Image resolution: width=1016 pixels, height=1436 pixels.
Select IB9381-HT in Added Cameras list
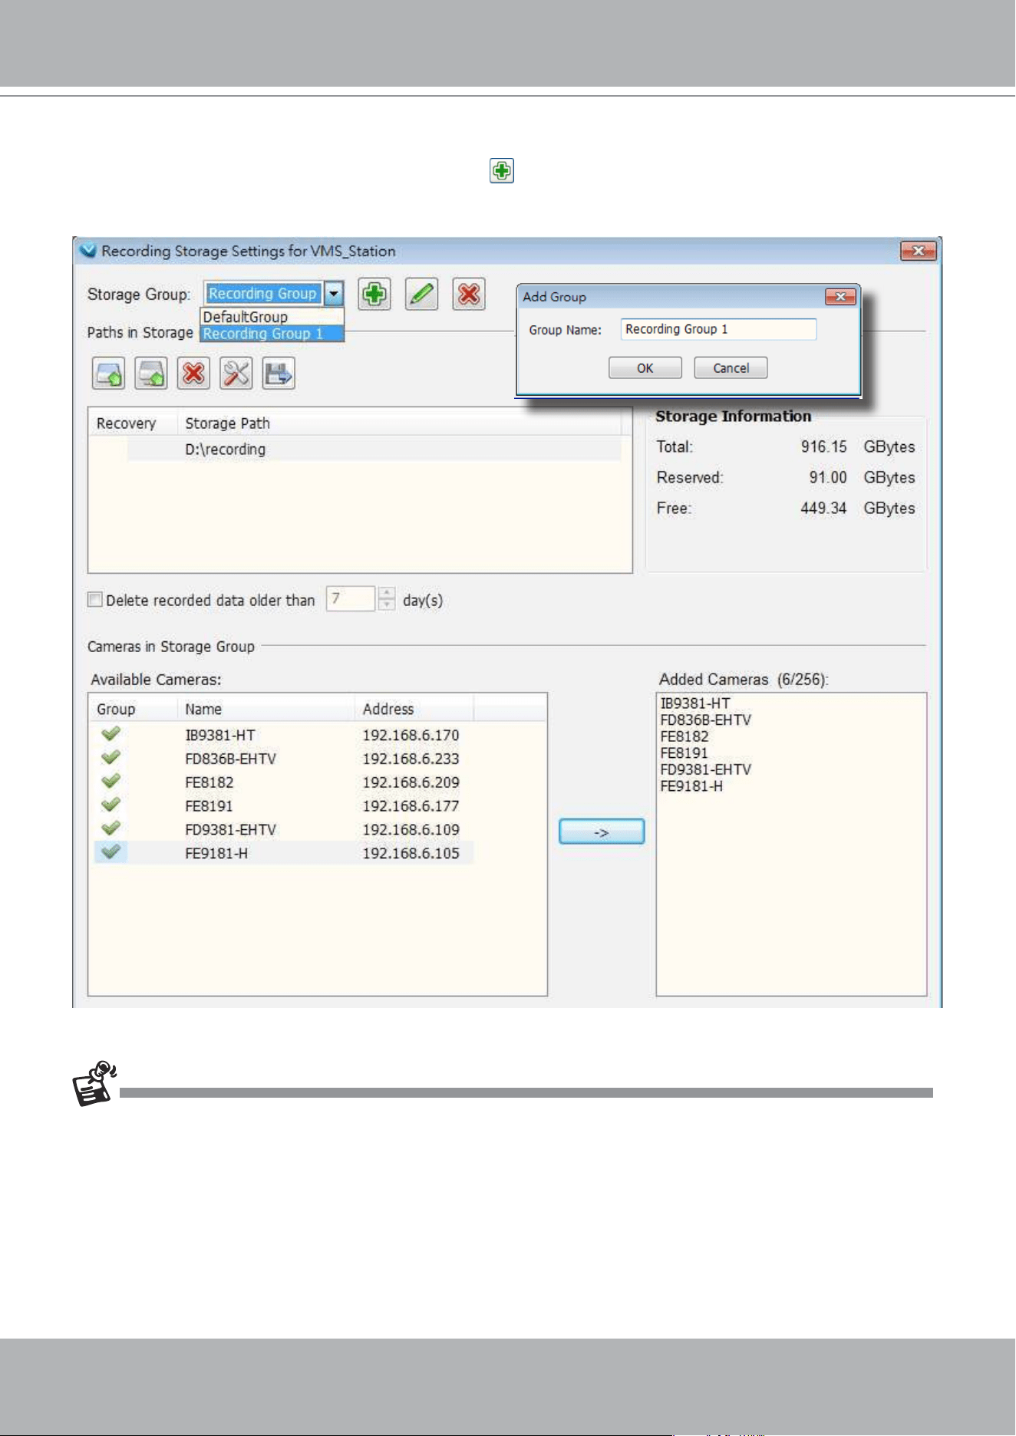tap(695, 703)
